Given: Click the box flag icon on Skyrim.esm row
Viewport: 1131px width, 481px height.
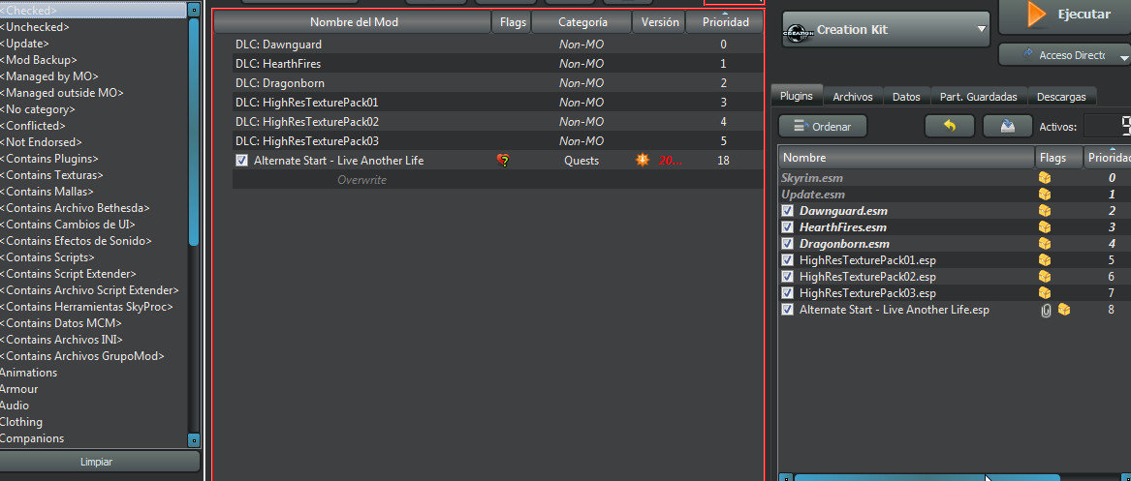Looking at the screenshot, I should (x=1044, y=177).
